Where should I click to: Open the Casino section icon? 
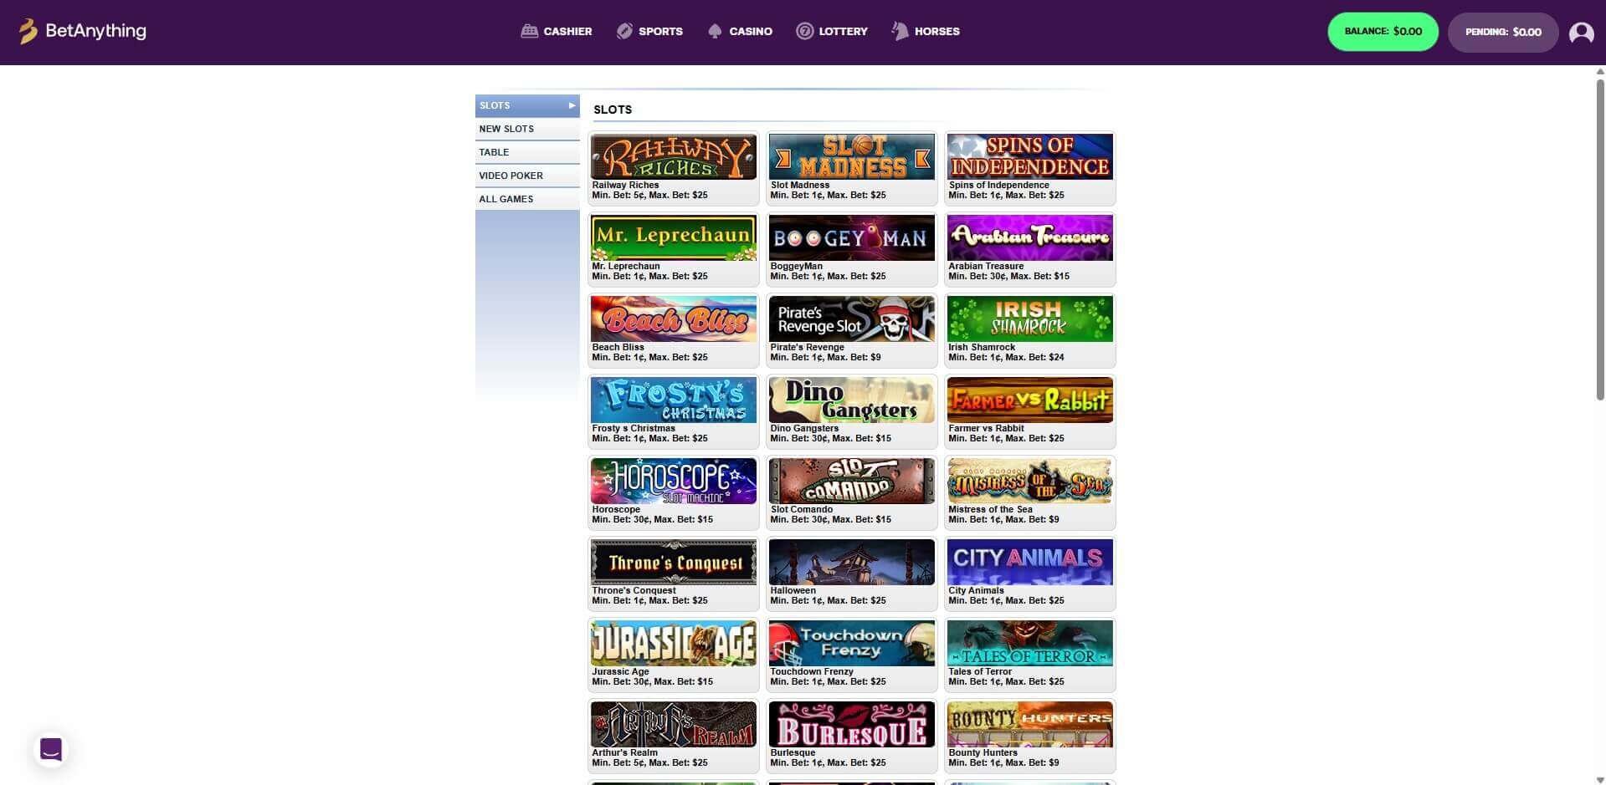click(715, 31)
